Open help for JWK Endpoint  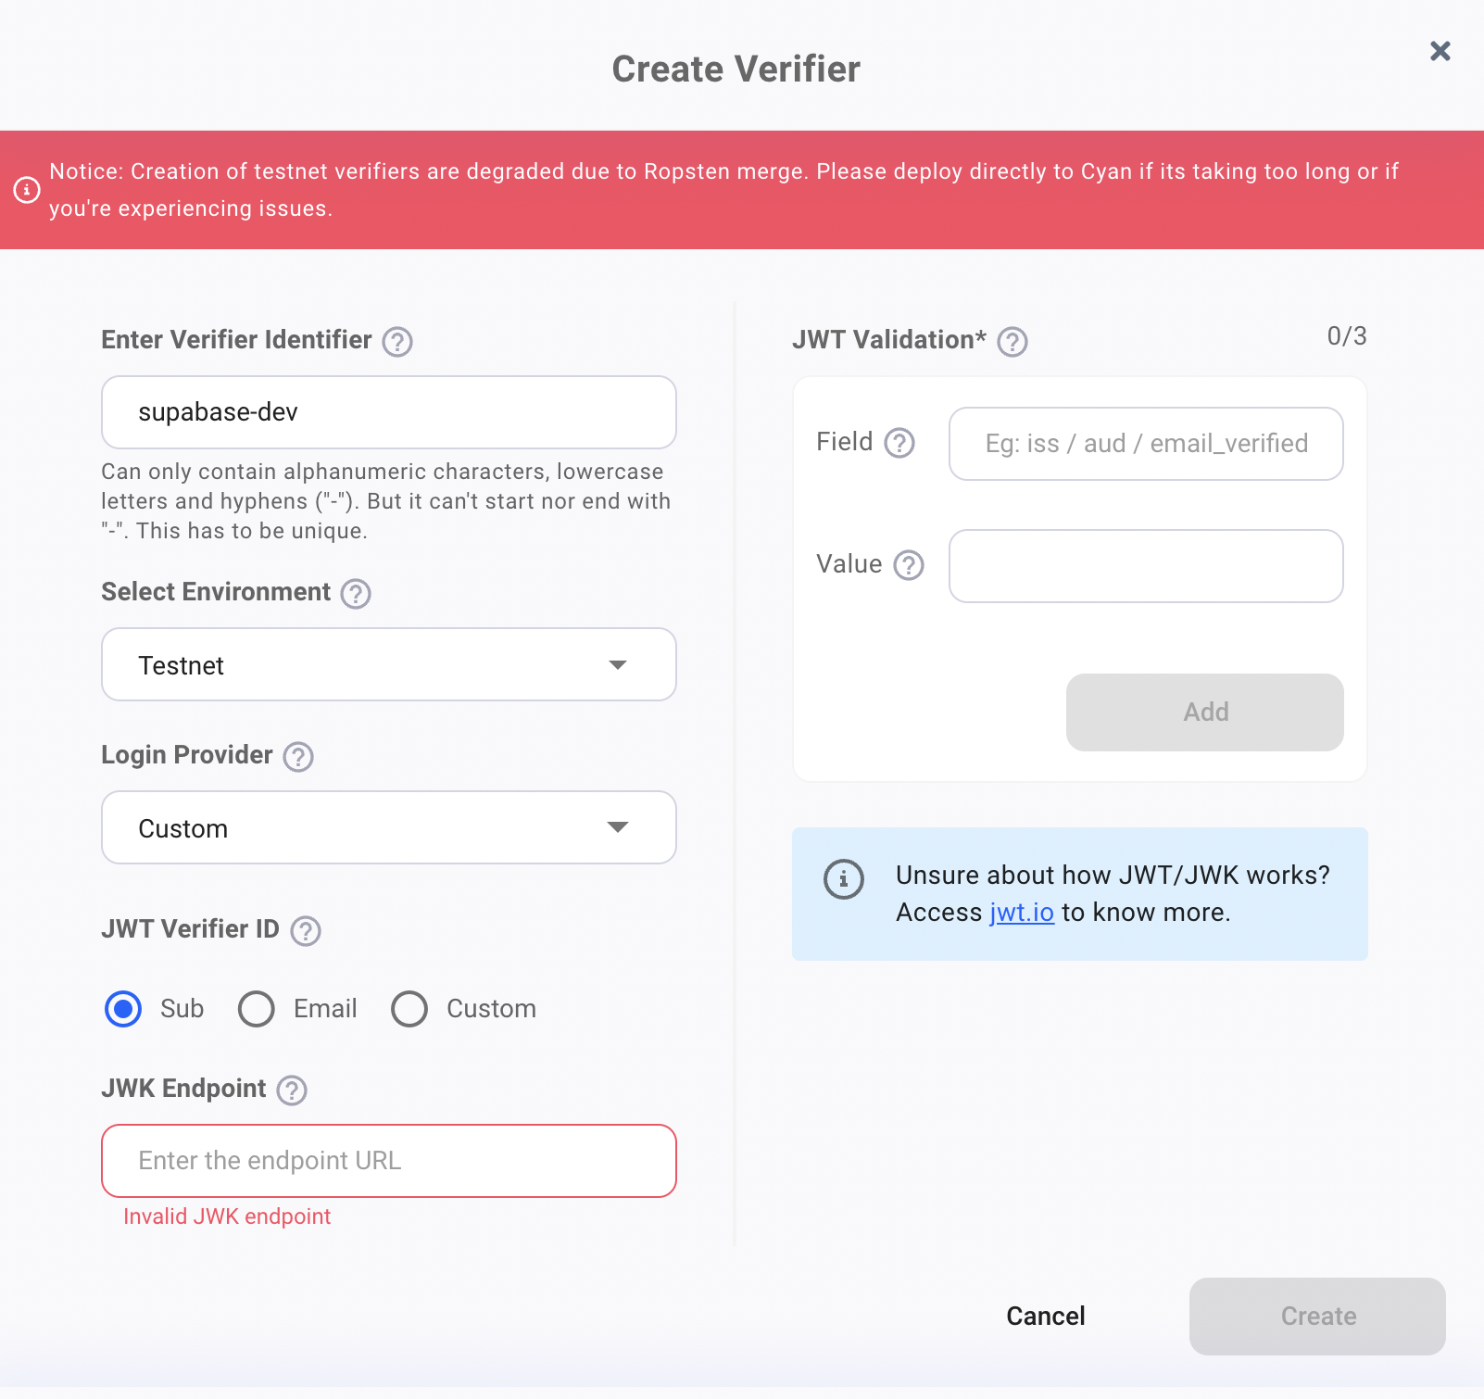(x=292, y=1090)
